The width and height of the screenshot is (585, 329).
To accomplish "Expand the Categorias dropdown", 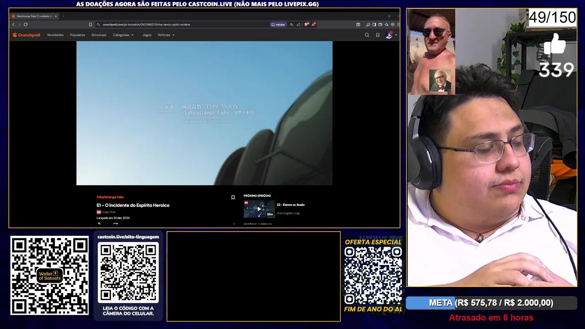I will click(x=123, y=35).
